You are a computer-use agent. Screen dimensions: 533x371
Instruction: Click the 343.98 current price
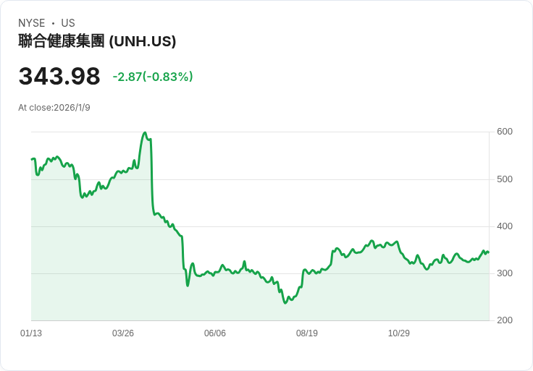point(59,77)
